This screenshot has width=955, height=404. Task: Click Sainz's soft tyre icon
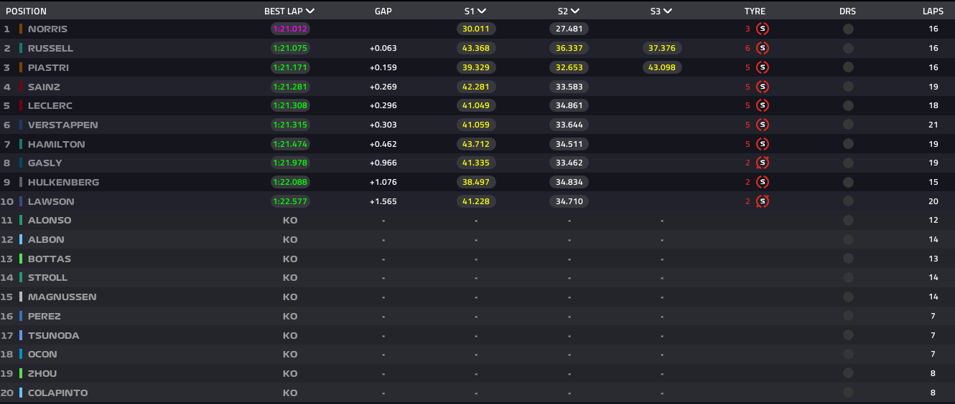[x=763, y=87]
